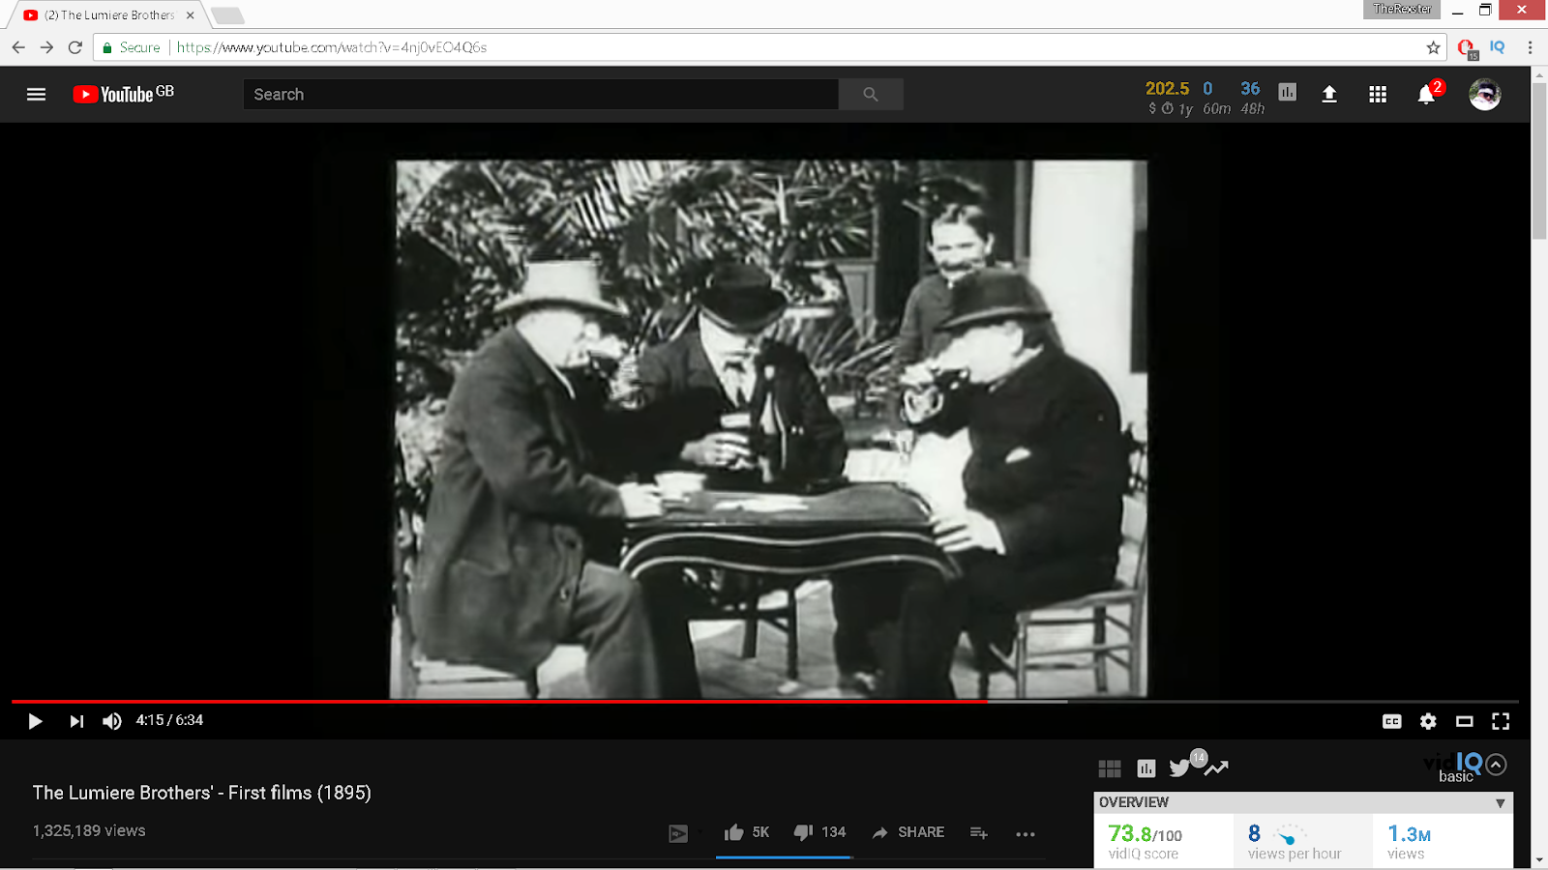This screenshot has height=870, width=1548.
Task: Open the vidIQ trend line icon
Action: [x=1217, y=768]
